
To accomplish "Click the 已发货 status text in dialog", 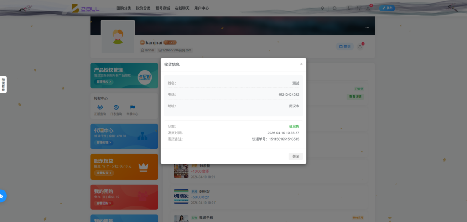I will pos(294,127).
